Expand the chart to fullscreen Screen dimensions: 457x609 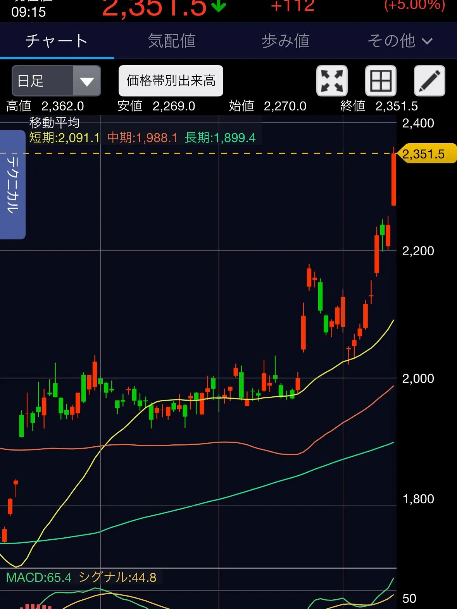(x=332, y=81)
